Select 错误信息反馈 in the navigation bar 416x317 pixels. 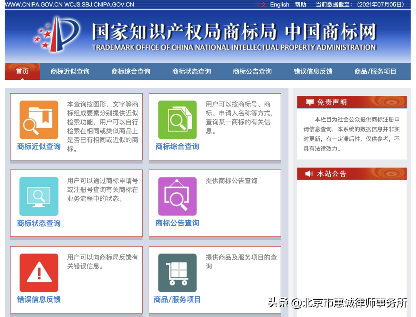313,71
